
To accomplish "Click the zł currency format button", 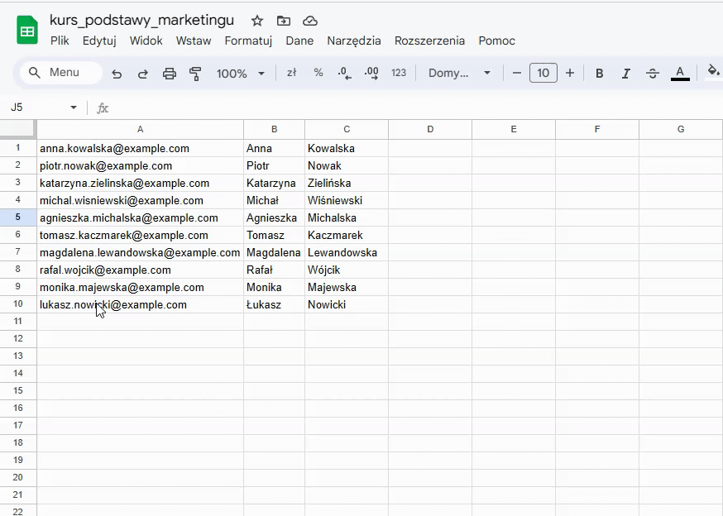I will point(291,73).
